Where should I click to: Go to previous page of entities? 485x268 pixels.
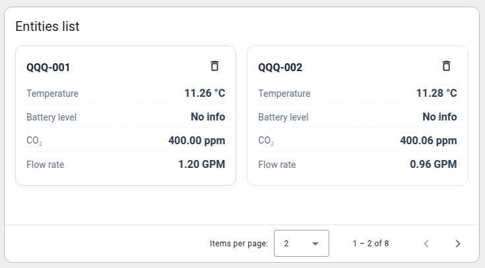click(x=426, y=244)
